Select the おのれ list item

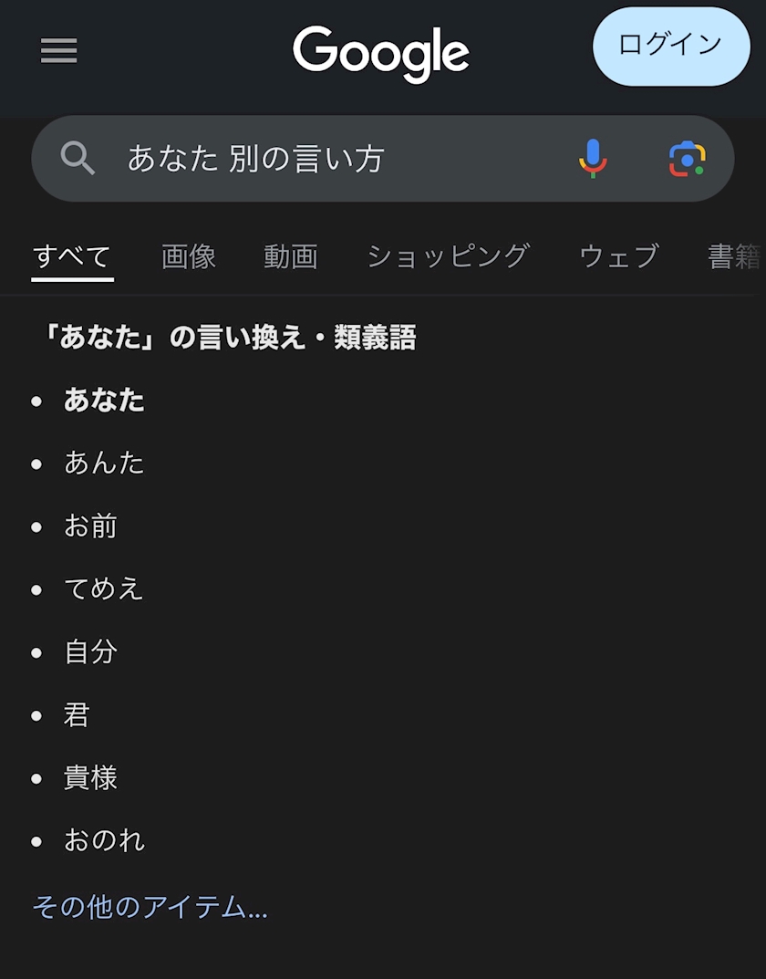[x=104, y=840]
